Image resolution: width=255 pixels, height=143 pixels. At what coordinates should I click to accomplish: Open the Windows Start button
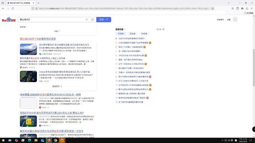[3, 140]
